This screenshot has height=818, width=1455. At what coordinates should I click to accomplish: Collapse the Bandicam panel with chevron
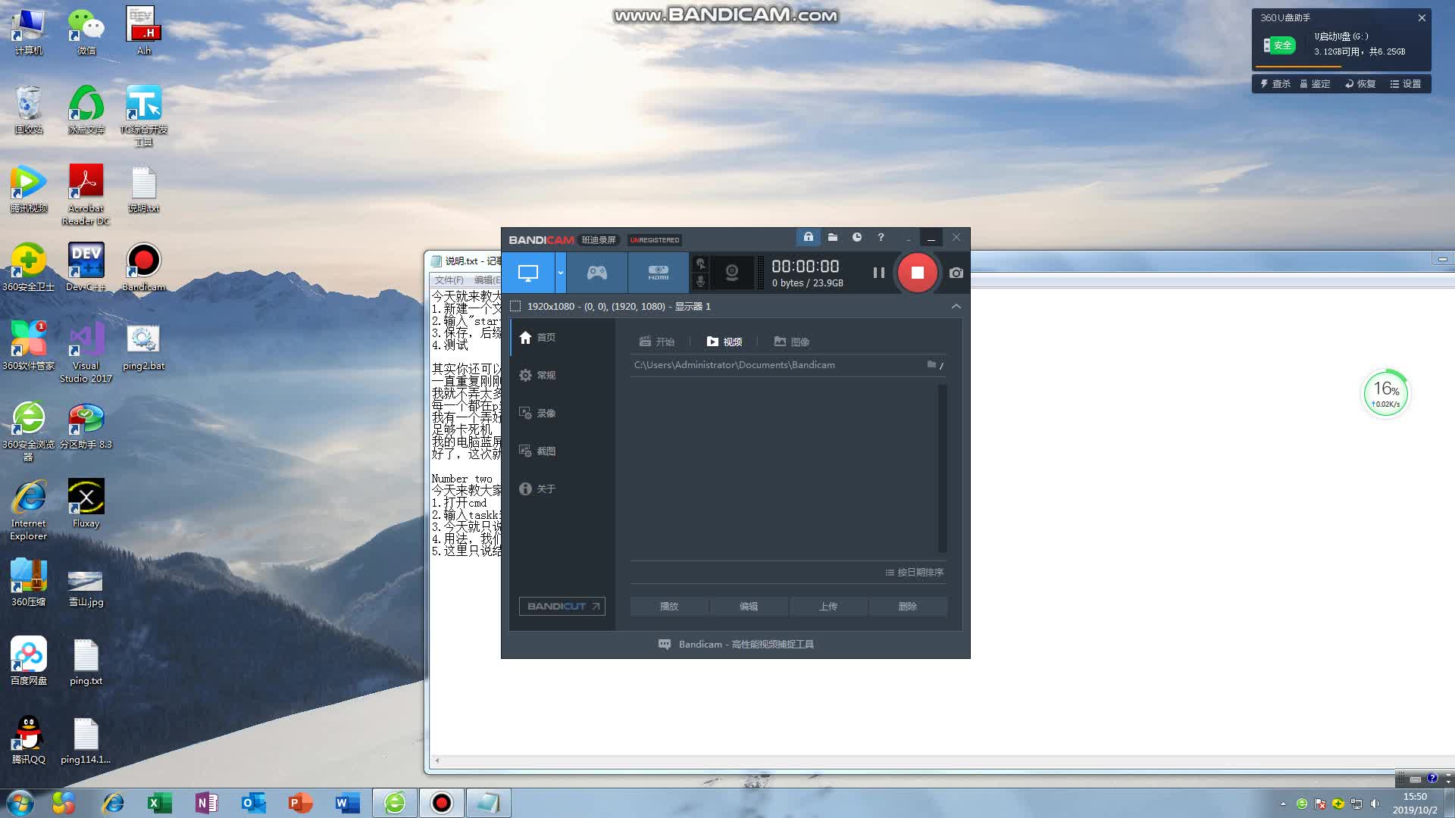956,306
